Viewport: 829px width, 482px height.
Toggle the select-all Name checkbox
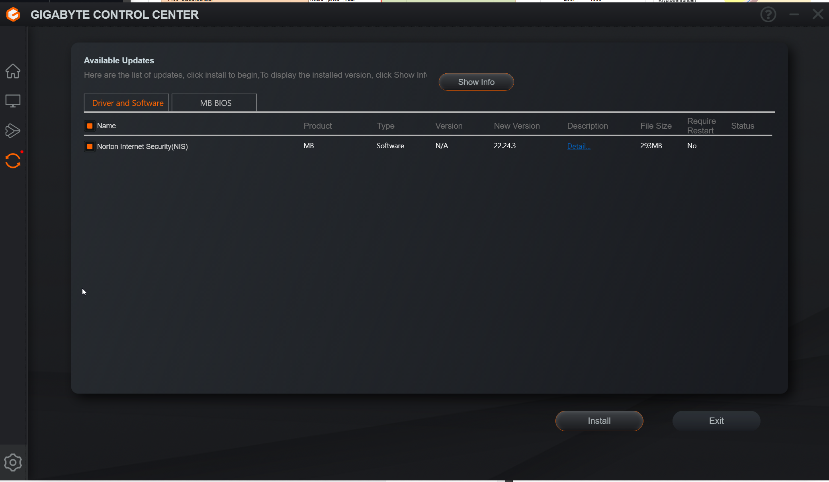pos(90,126)
